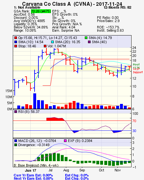The height and width of the screenshot is (180, 144).
Task: Click the Curr Yr Earn Est: 0.00% text
Action: coord(33,176)
